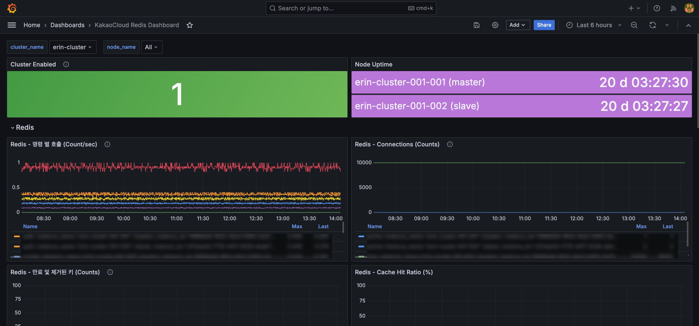Click the command-call legend scrollbar

pyautogui.click(x=343, y=228)
